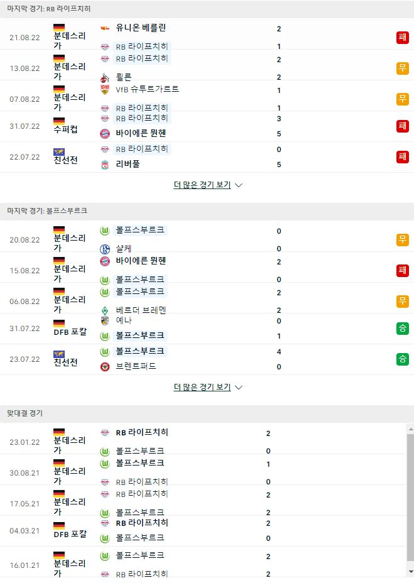The height and width of the screenshot is (583, 414).
Task: Click the FC Köln crest icon
Action: point(105,78)
